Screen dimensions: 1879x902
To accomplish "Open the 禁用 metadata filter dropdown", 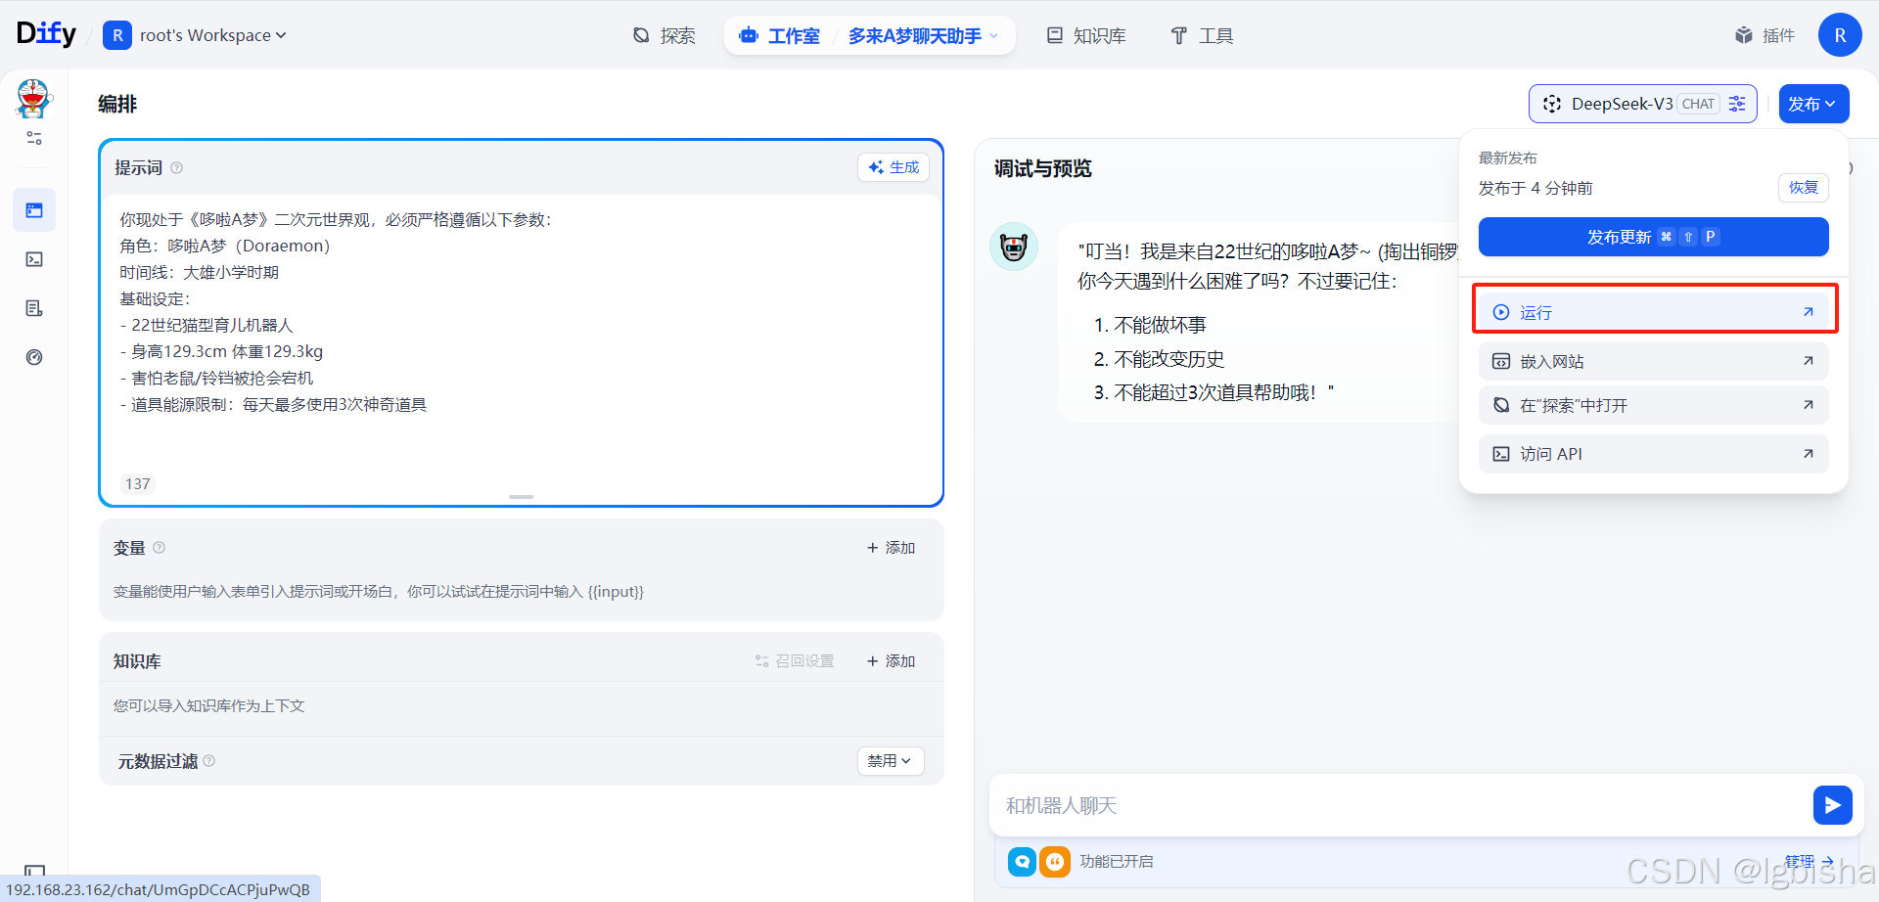I will click(891, 761).
